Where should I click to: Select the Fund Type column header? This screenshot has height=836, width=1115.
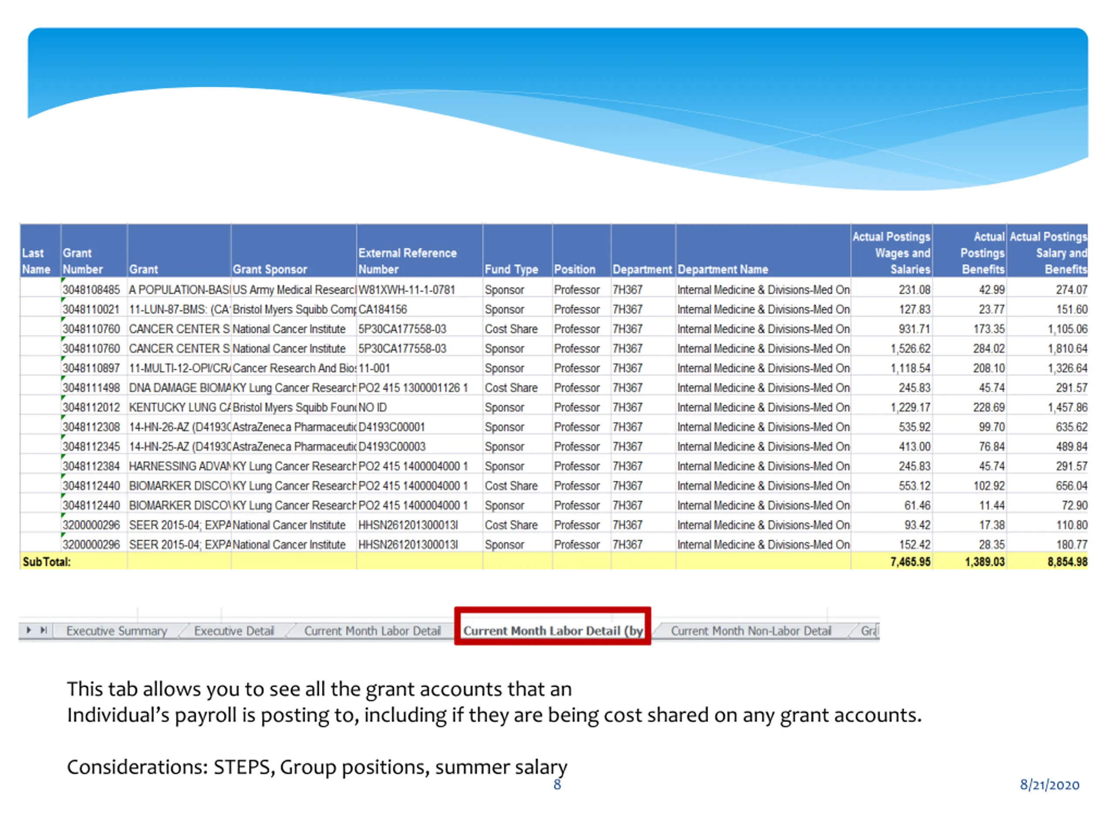(517, 250)
